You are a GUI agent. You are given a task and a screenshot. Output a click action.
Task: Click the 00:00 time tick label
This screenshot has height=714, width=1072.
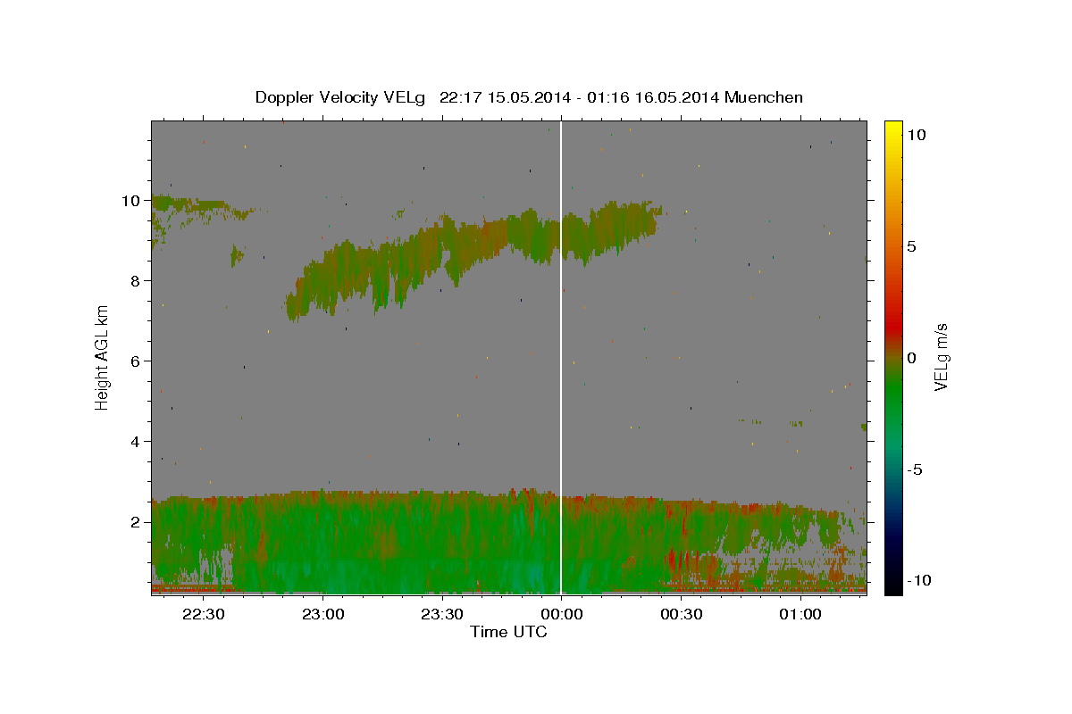[x=561, y=614]
